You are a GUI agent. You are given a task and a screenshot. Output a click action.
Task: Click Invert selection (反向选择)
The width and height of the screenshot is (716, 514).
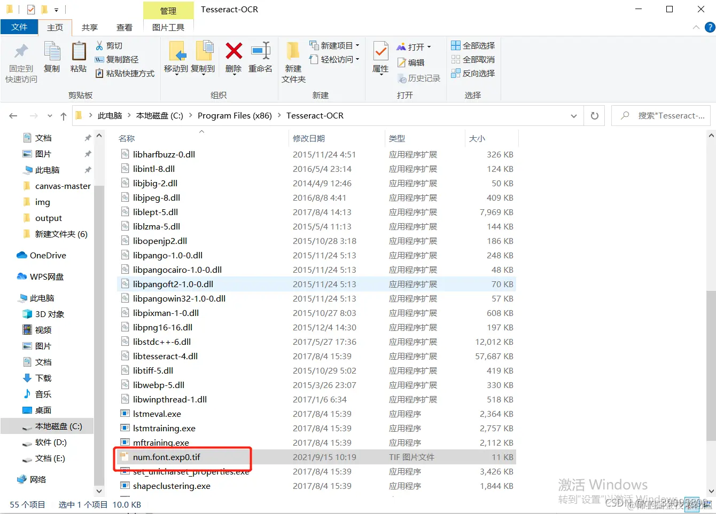tap(473, 74)
